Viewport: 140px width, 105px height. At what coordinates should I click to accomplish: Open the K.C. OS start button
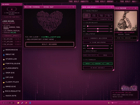(8, 103)
